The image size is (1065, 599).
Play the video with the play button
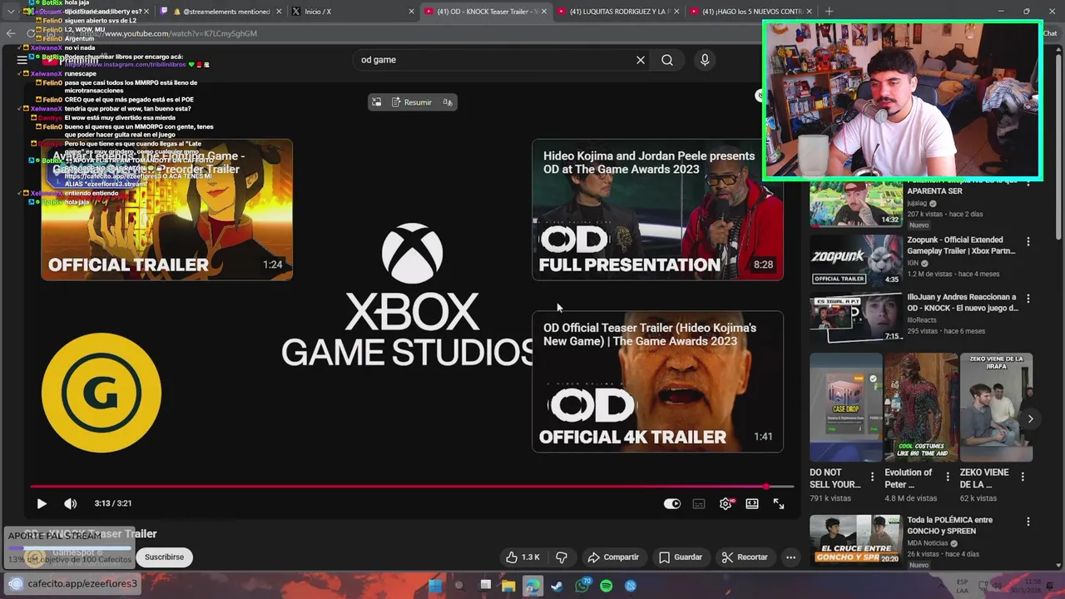coord(42,503)
